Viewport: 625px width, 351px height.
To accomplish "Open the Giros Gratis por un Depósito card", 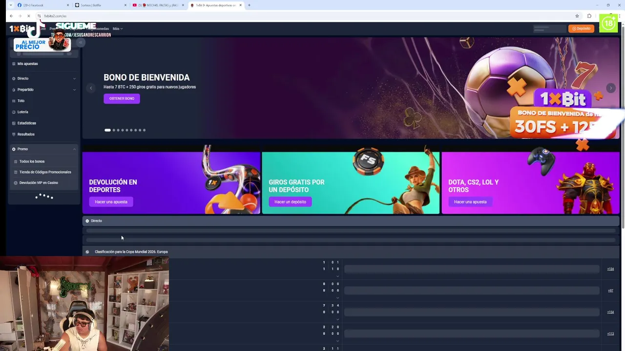I will coord(351,183).
